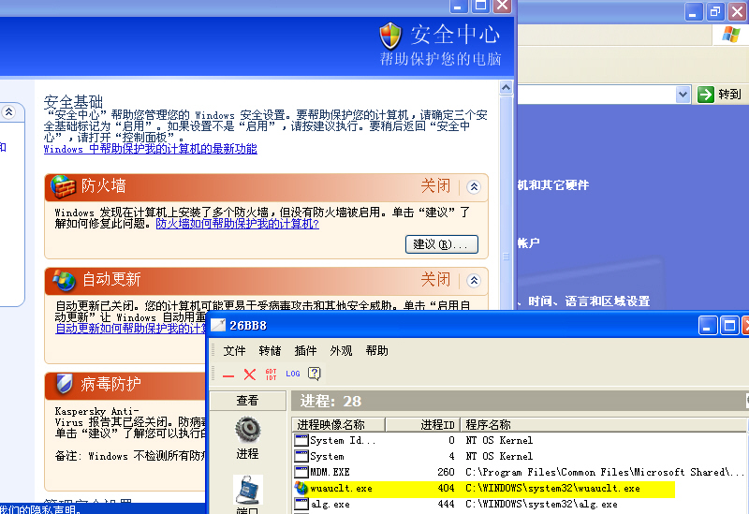Select process ID 260 cell
This screenshot has height=514, width=749.
447,473
